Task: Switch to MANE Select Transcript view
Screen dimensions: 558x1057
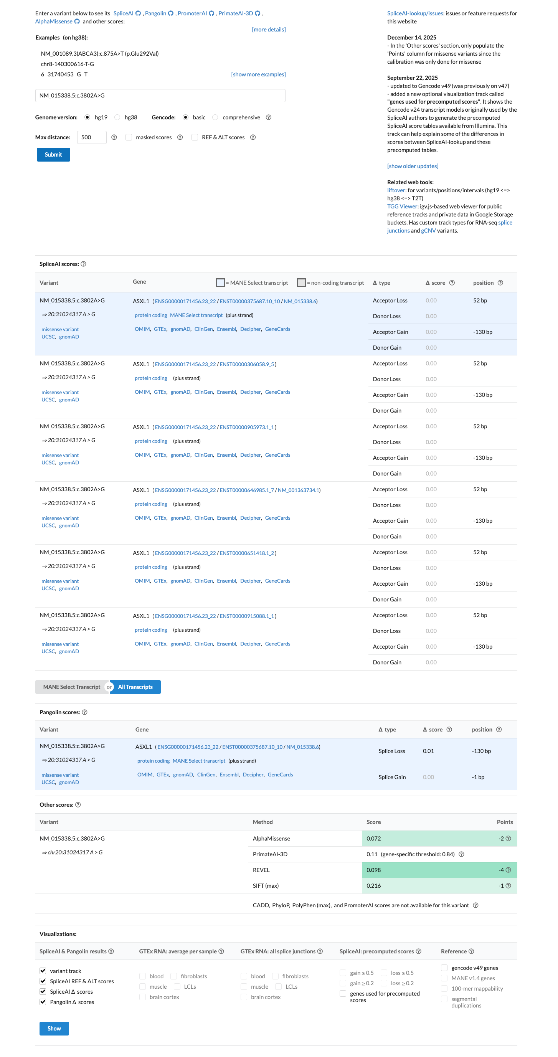Action: click(71, 687)
